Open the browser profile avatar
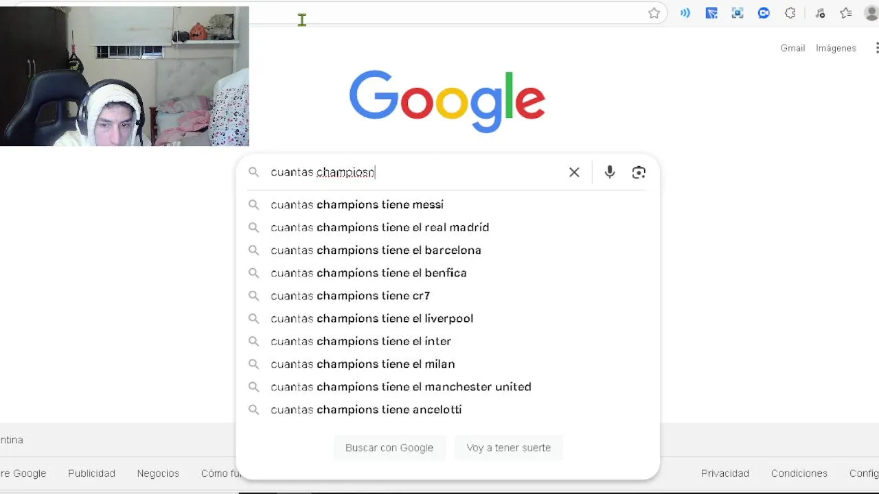Viewport: 879px width, 494px height. point(872,13)
